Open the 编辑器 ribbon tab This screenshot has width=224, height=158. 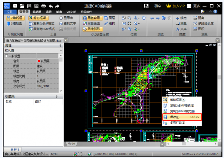point(37,12)
